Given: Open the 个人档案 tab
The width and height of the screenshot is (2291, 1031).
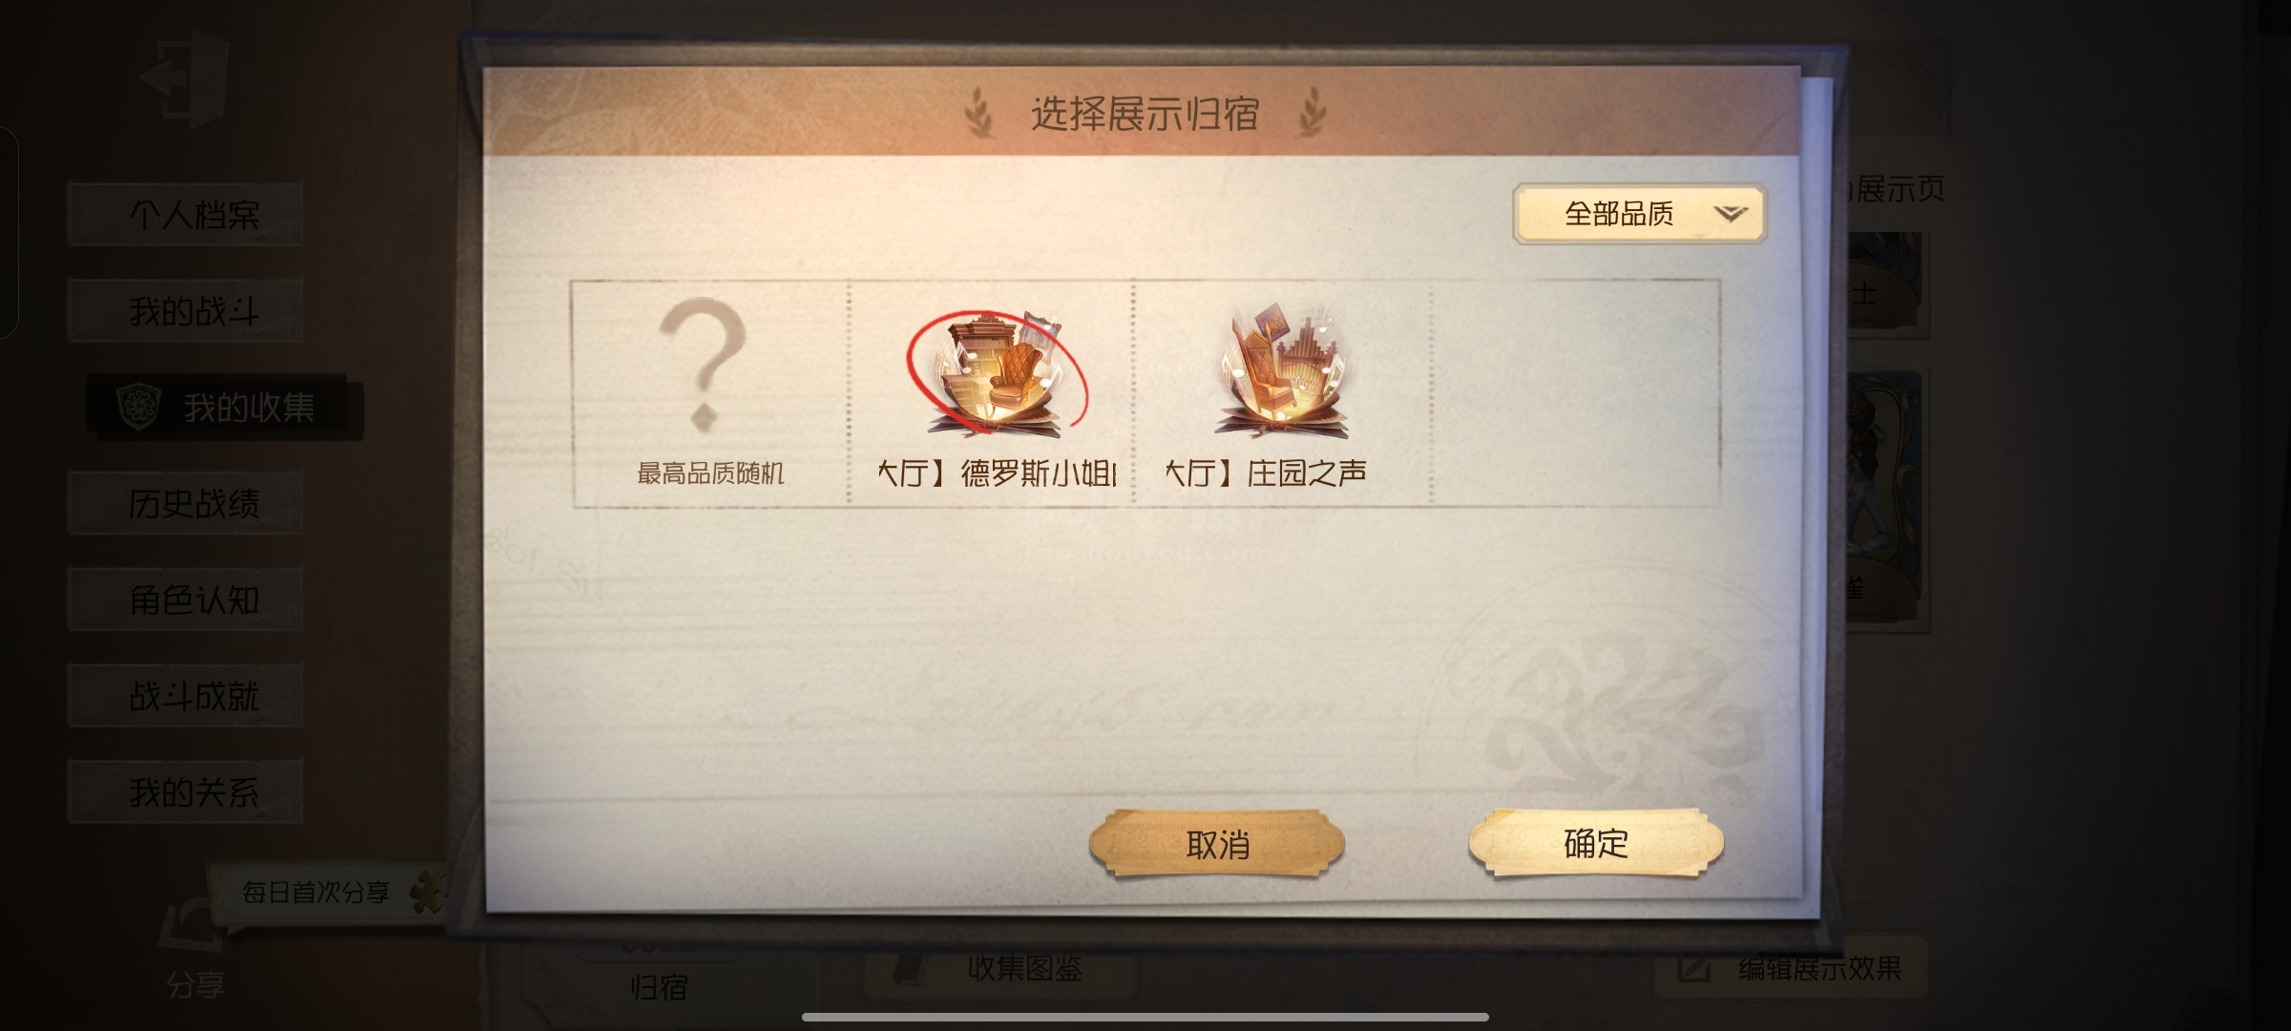Looking at the screenshot, I should [x=186, y=215].
